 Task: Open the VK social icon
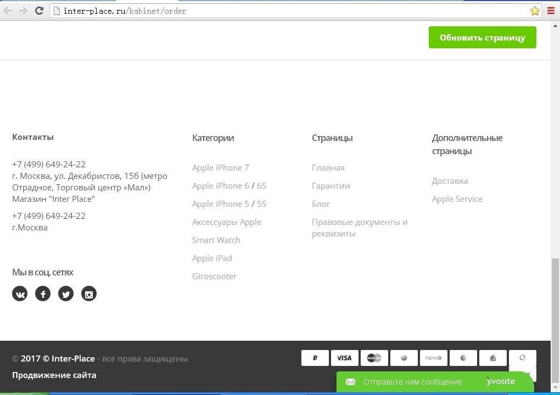20,294
